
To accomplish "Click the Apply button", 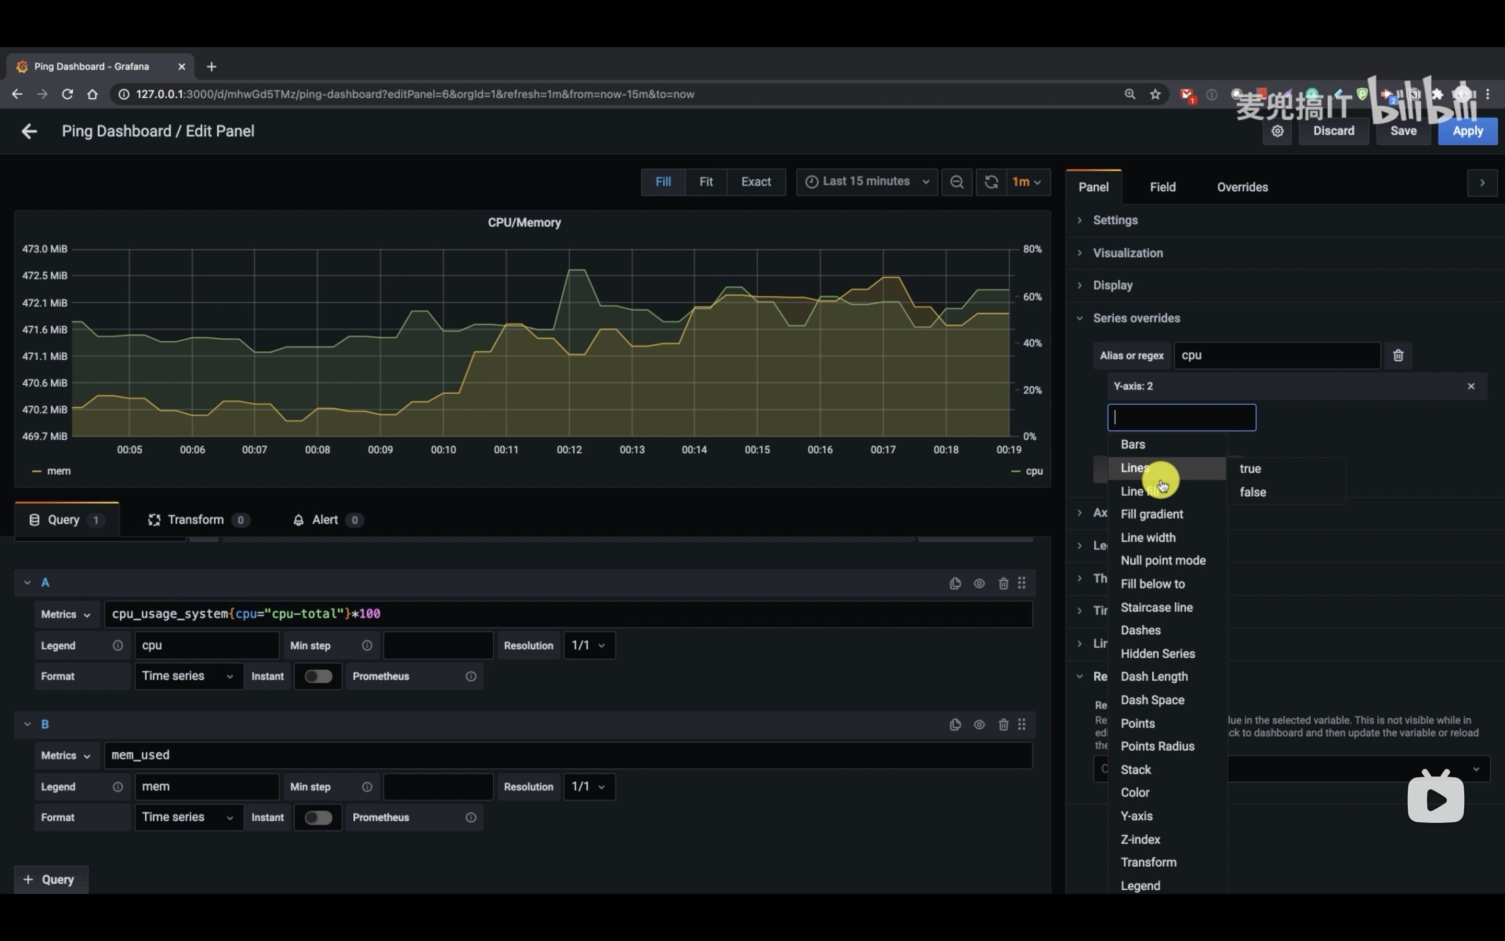I will click(x=1467, y=131).
